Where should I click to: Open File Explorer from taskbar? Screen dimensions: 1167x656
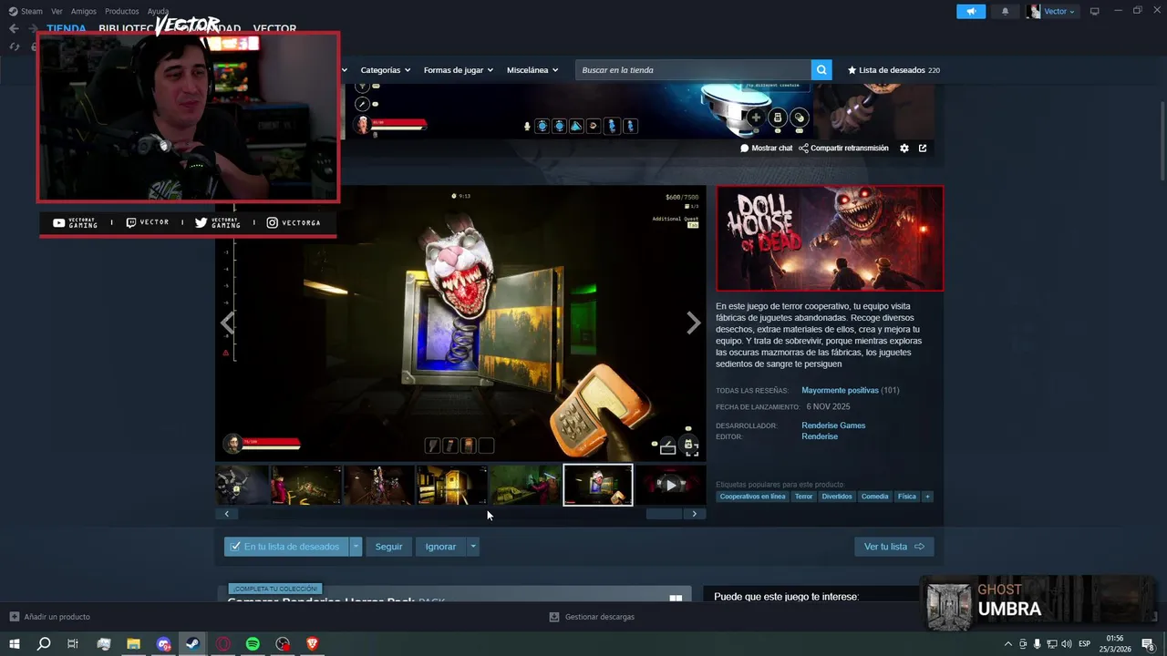(x=133, y=644)
